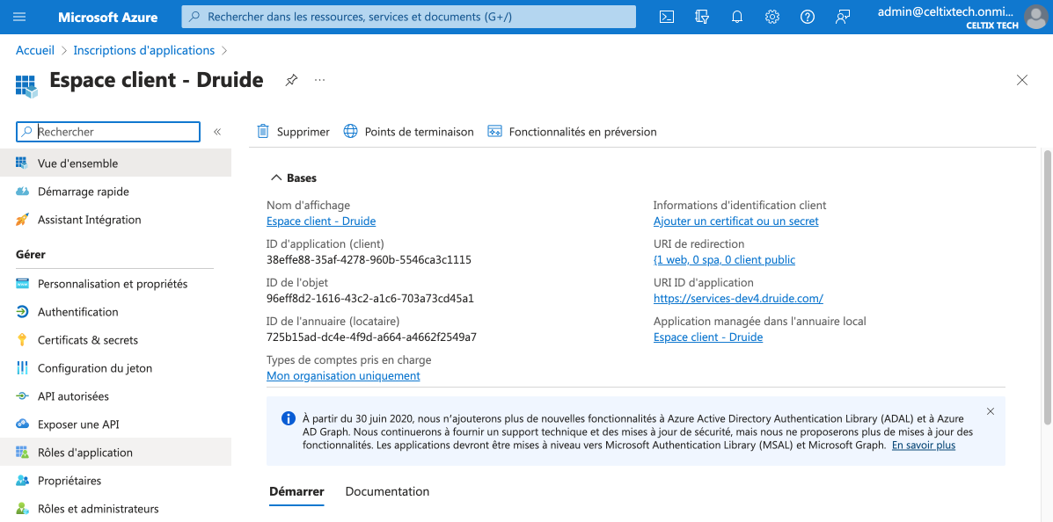Open the feedback icon

[843, 17]
